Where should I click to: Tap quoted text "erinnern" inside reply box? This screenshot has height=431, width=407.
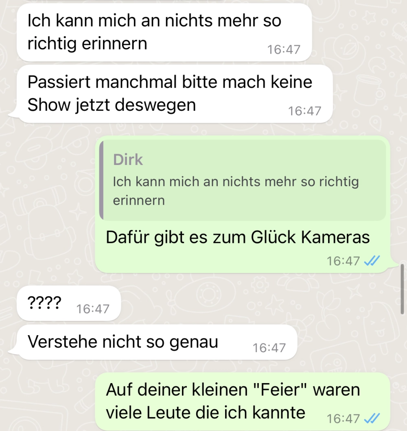click(x=139, y=201)
